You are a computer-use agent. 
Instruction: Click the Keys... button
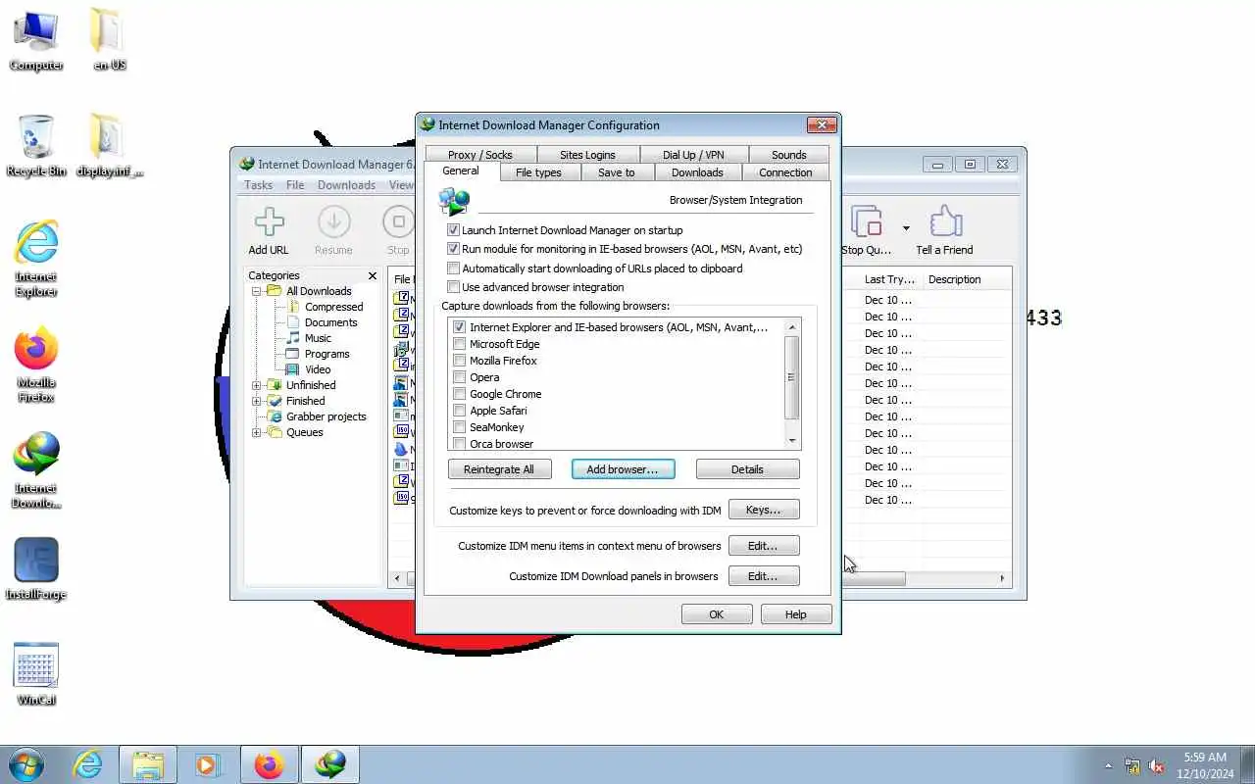click(764, 510)
